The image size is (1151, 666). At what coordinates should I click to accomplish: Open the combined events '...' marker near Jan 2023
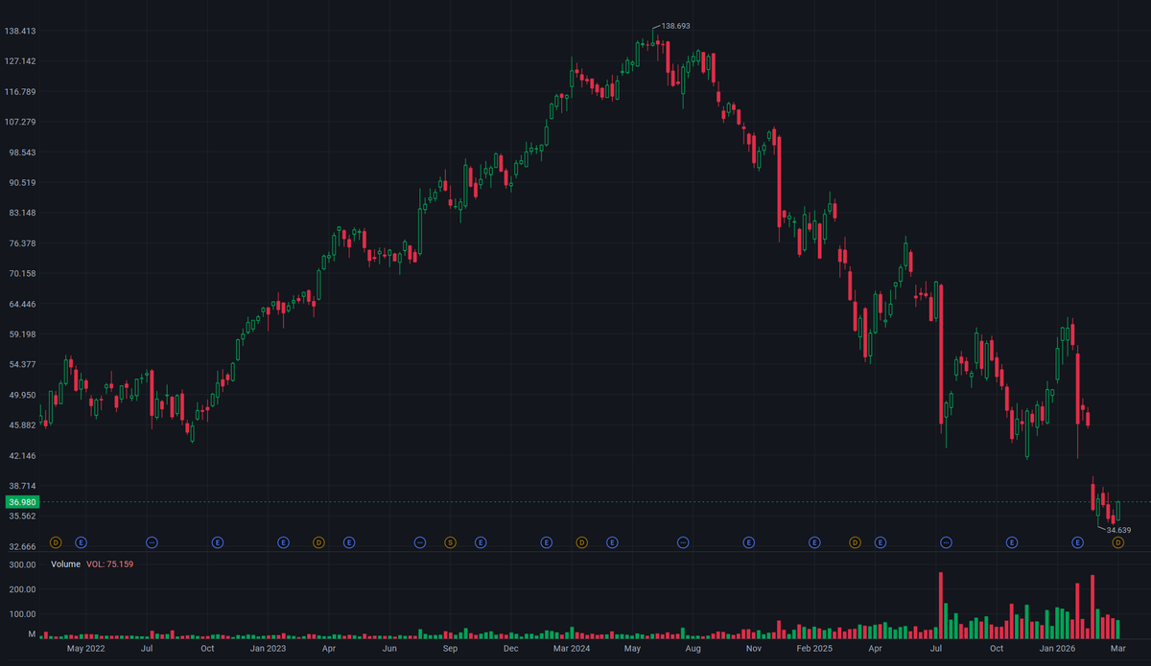point(150,542)
